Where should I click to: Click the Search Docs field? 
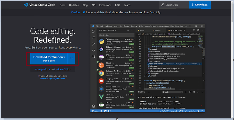tap(174, 5)
